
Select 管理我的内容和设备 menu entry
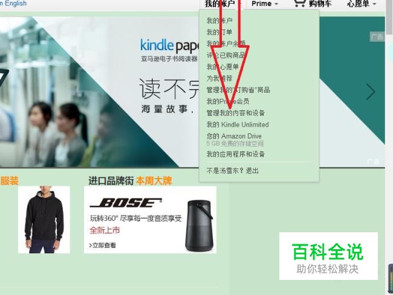pos(236,113)
